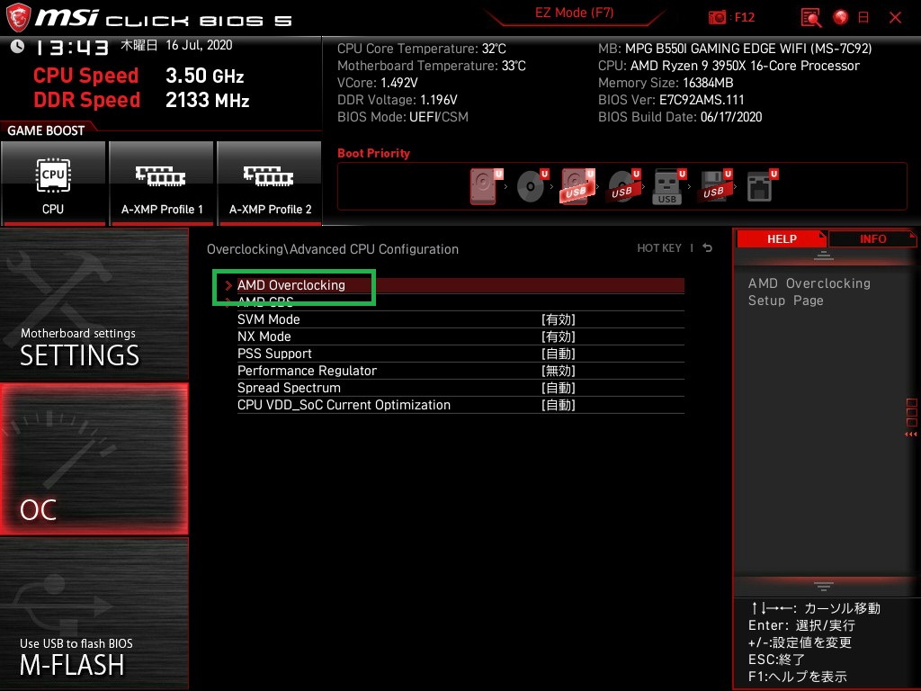Select the CD/DVD boot device icon
The height and width of the screenshot is (691, 921).
click(532, 185)
